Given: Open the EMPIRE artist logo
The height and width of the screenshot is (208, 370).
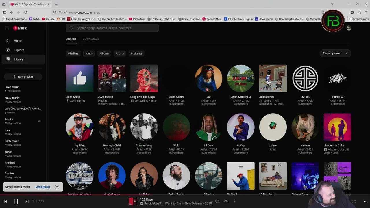Looking at the screenshot, I should pos(305,79).
